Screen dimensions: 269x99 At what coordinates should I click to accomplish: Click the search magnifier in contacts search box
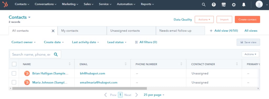[x=56, y=54]
